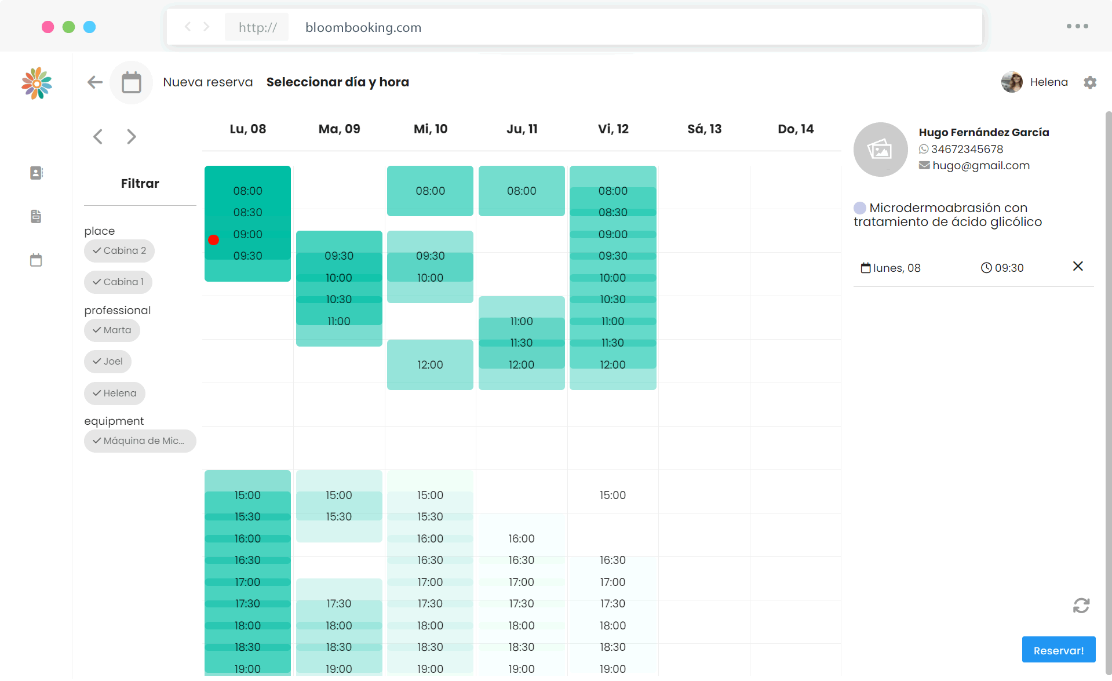Click the client photo placeholder
This screenshot has height=681, width=1112.
(881, 150)
